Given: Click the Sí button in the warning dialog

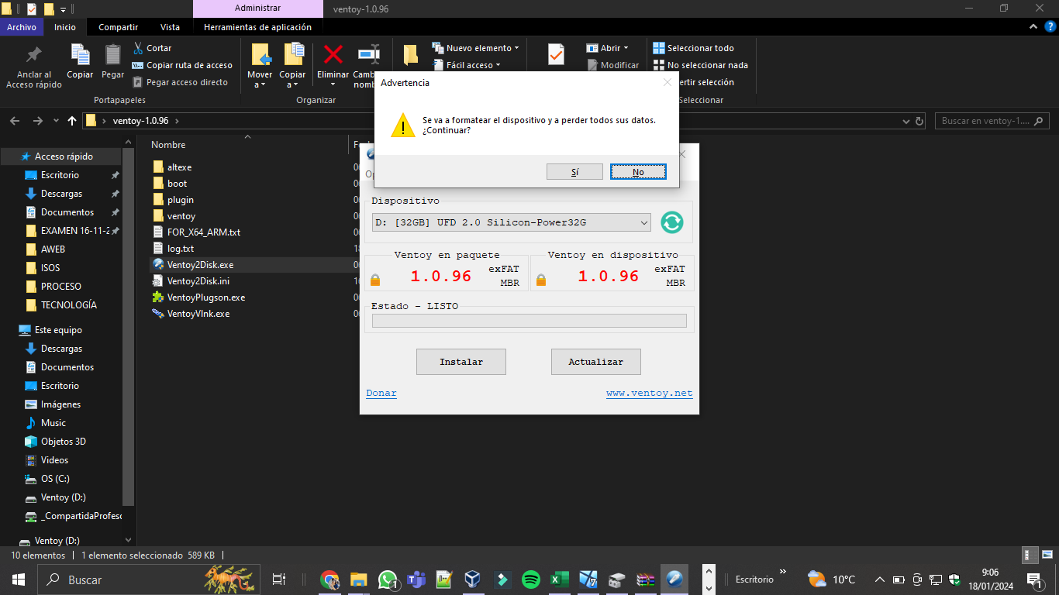Looking at the screenshot, I should [574, 172].
